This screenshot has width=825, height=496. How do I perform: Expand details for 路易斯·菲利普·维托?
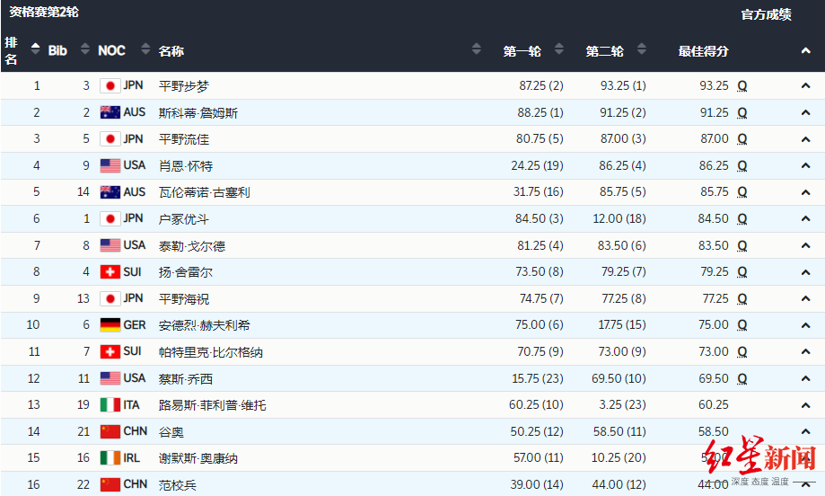click(805, 405)
